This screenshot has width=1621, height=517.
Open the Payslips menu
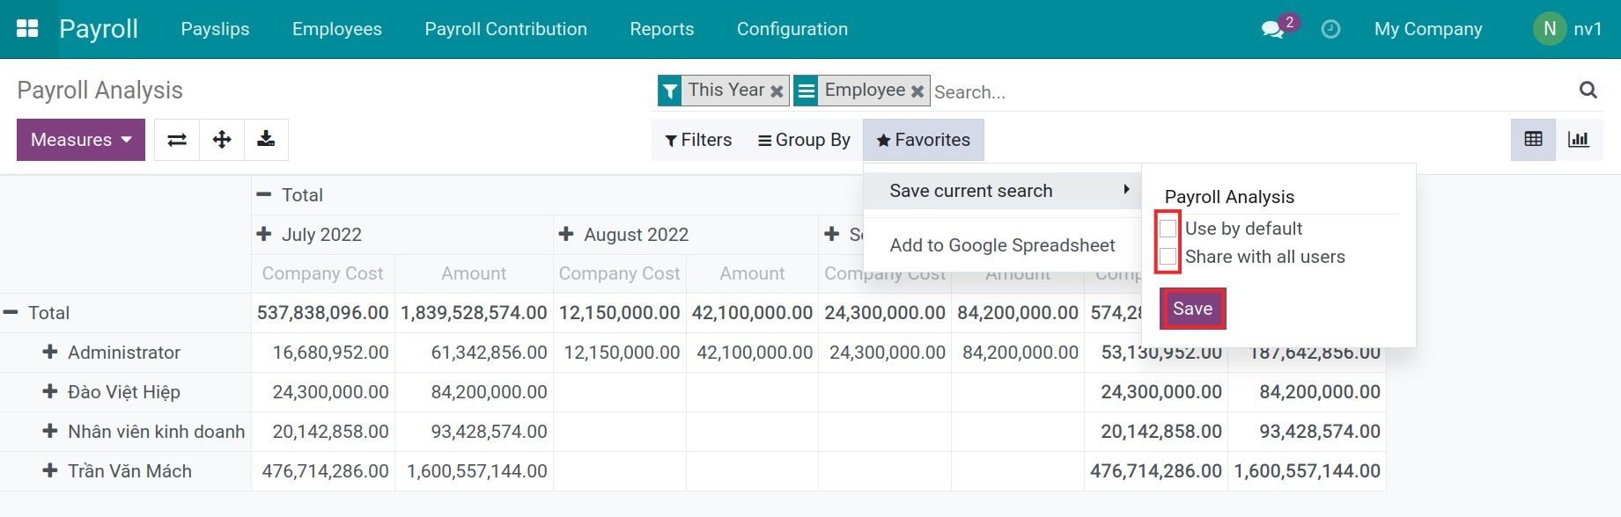(x=215, y=29)
